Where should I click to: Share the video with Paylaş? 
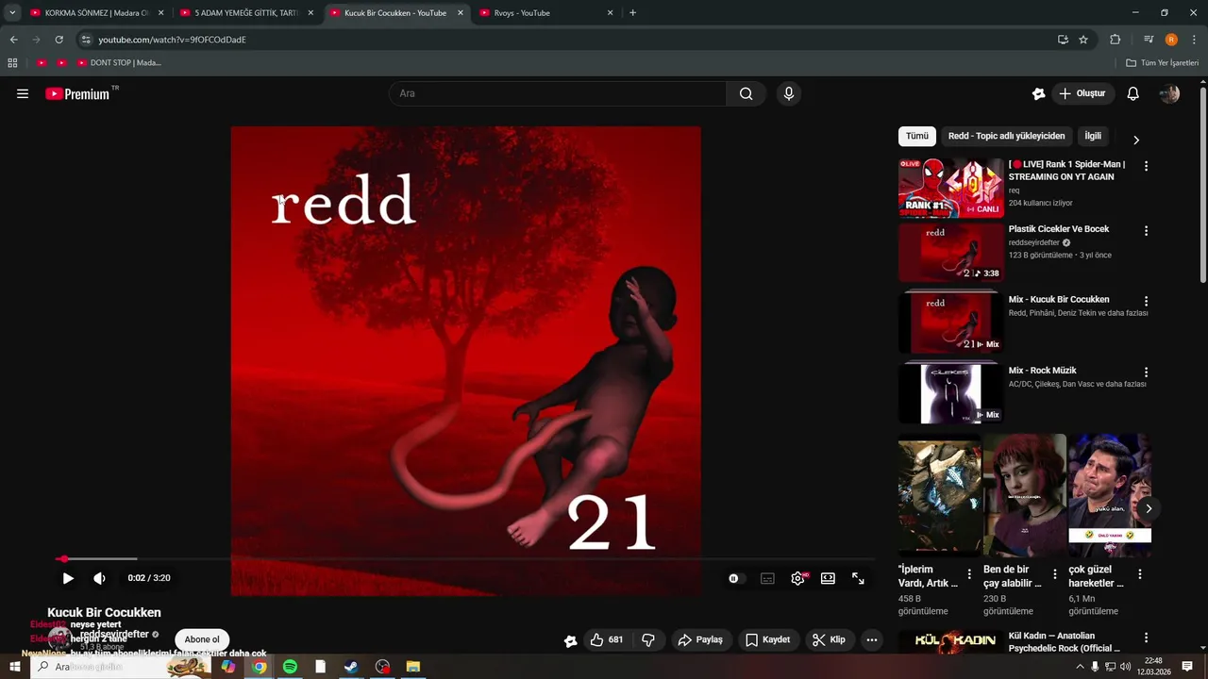tap(700, 639)
